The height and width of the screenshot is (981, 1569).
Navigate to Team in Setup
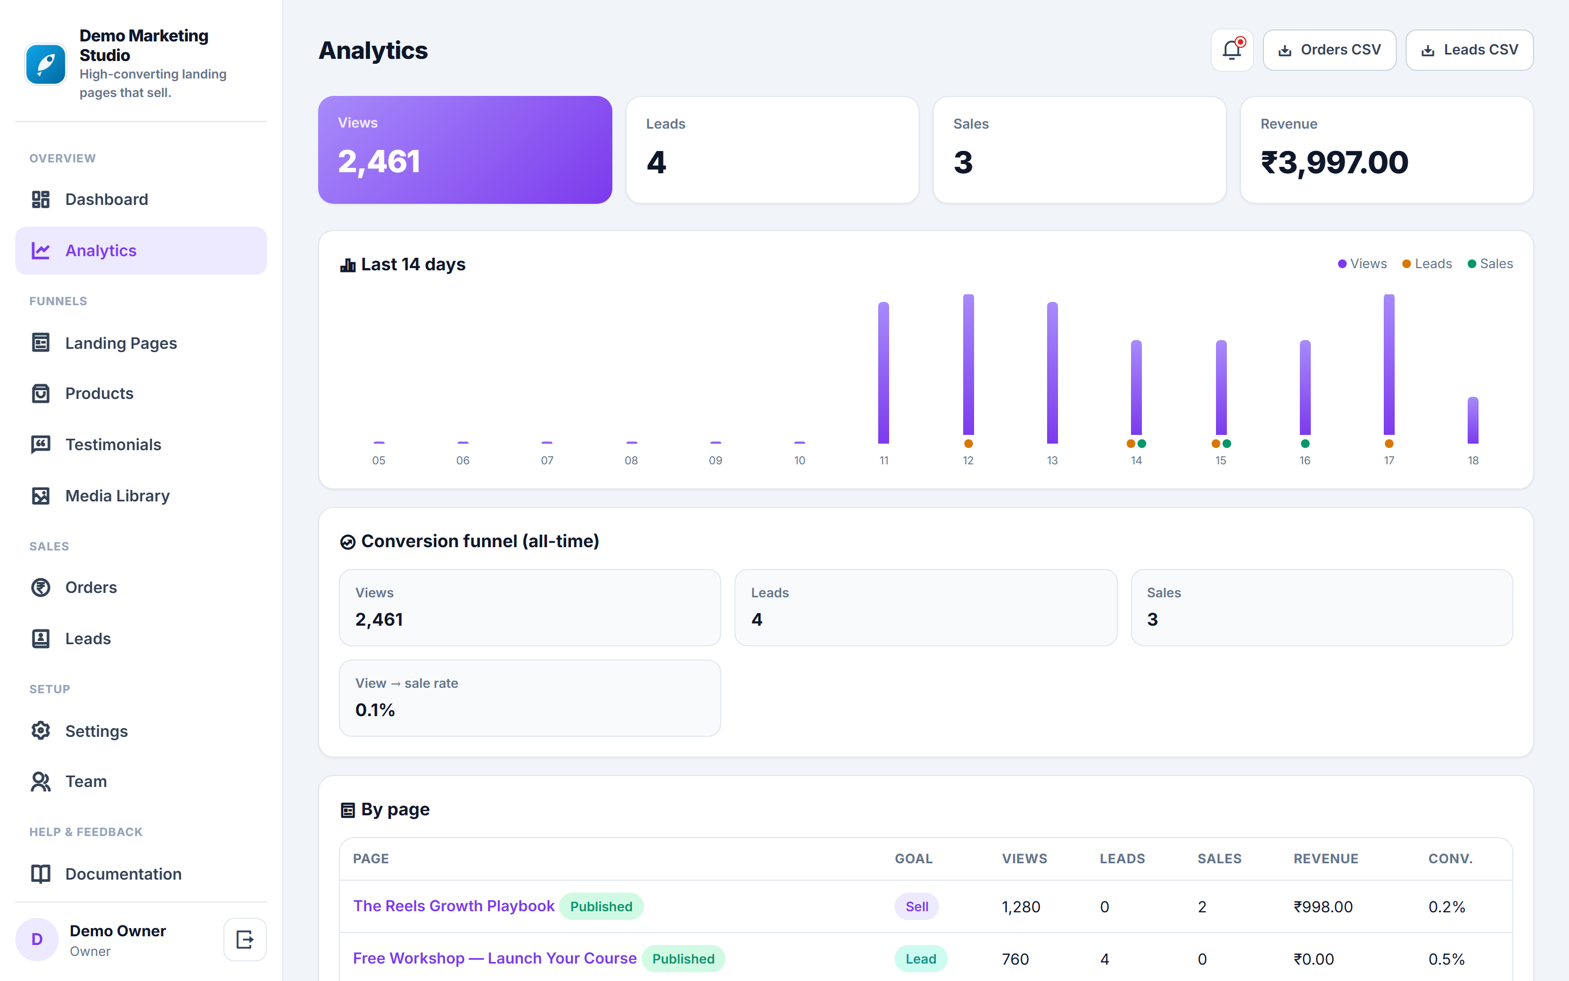(x=141, y=781)
